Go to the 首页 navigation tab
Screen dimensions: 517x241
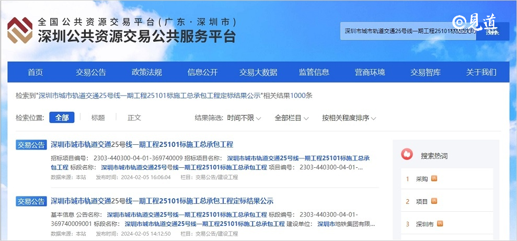[x=36, y=72]
